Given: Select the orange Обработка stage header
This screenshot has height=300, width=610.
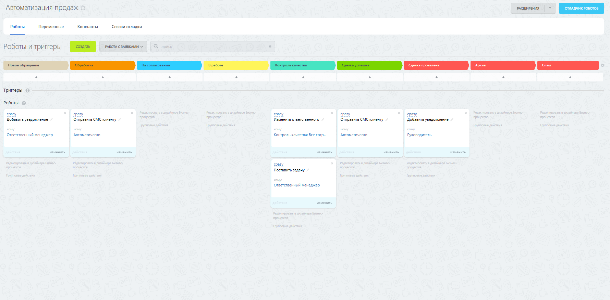Looking at the screenshot, I should [103, 65].
